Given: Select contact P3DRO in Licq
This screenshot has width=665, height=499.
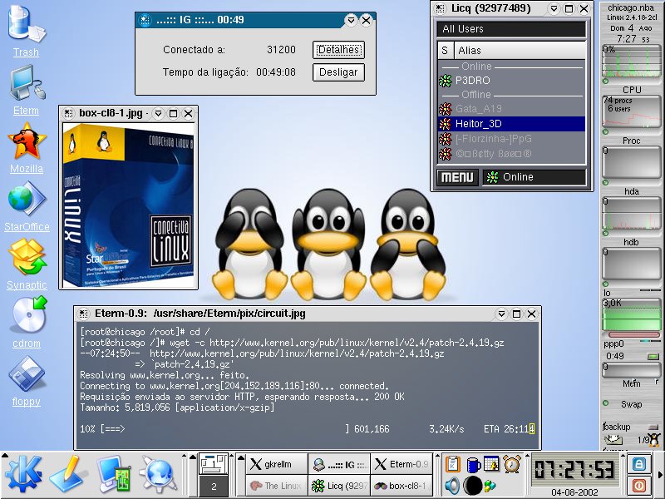Looking at the screenshot, I should coord(511,81).
